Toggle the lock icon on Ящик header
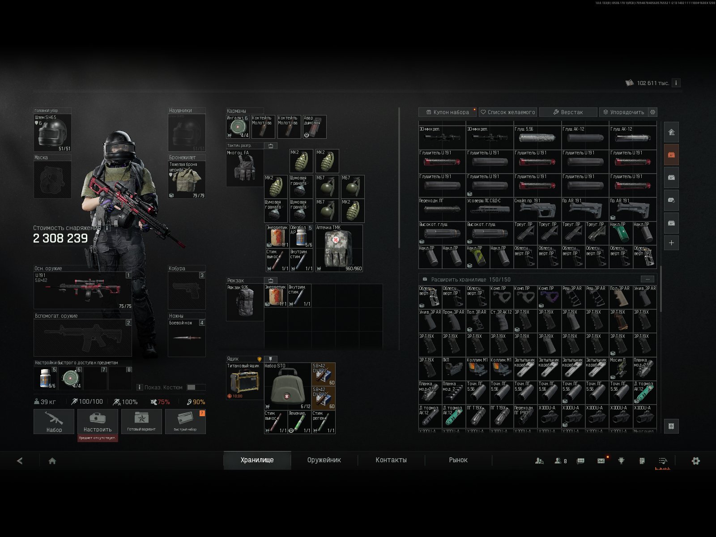The height and width of the screenshot is (537, 716). click(270, 359)
